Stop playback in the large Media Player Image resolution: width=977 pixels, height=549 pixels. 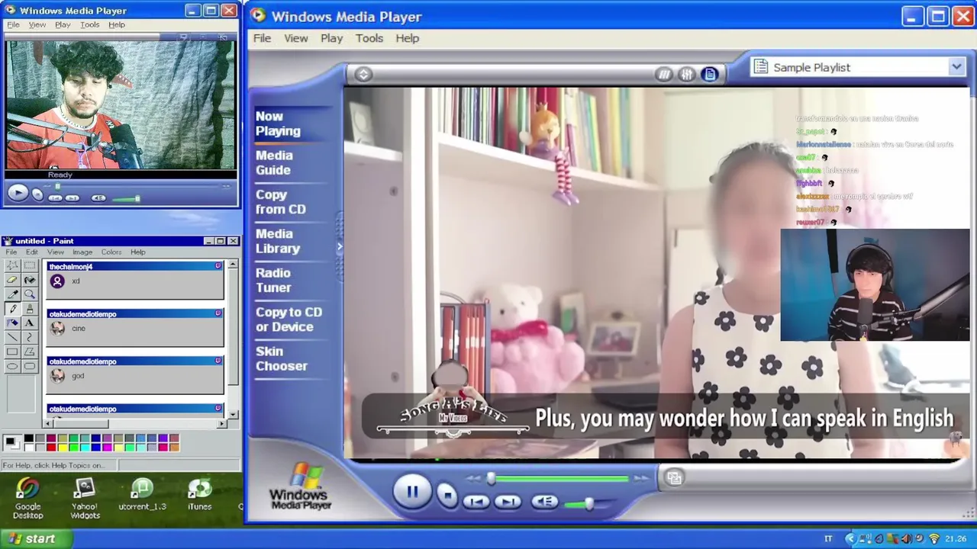click(x=447, y=496)
